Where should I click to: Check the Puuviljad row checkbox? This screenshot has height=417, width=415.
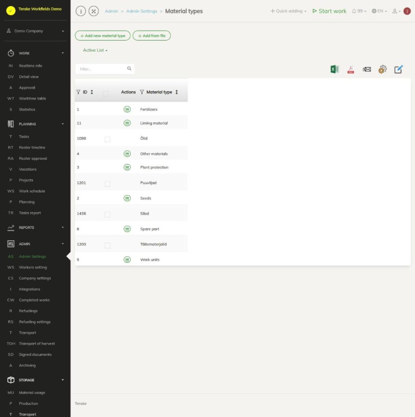coord(108,184)
